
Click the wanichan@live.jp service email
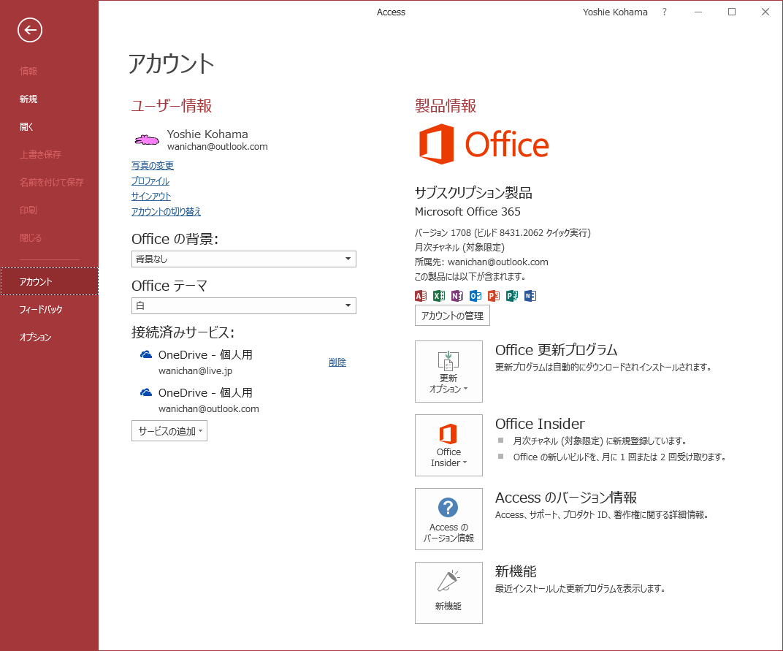pos(195,370)
